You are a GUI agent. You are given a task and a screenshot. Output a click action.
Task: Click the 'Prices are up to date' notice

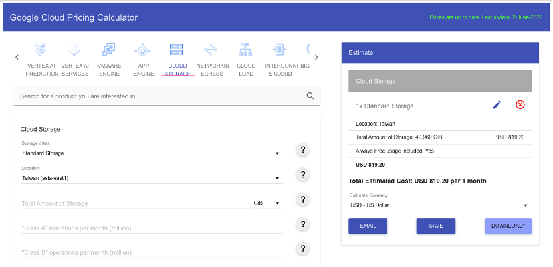(487, 17)
